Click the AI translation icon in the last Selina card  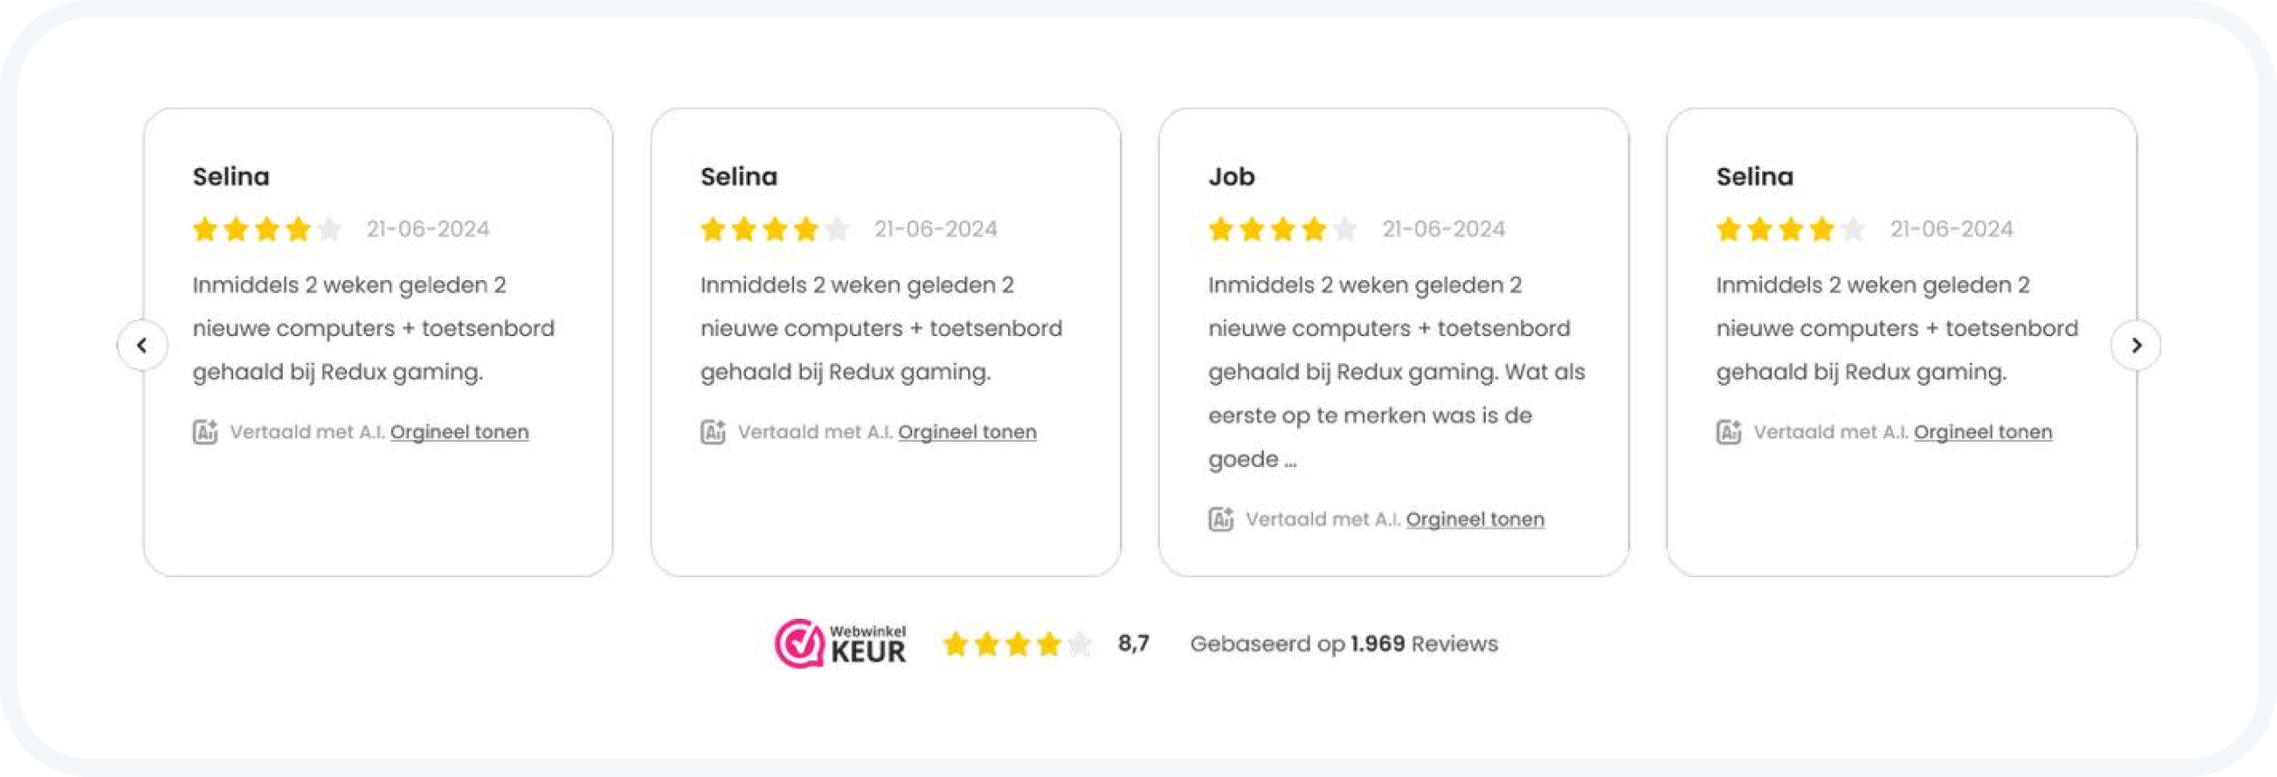tap(1729, 432)
